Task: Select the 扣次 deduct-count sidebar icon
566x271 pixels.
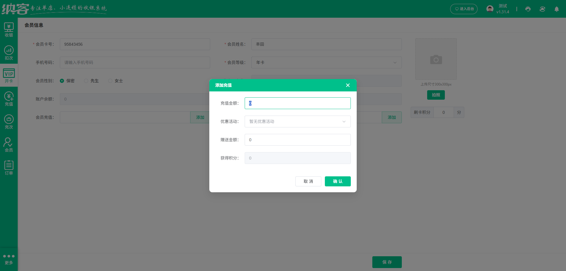Action: pos(9,53)
